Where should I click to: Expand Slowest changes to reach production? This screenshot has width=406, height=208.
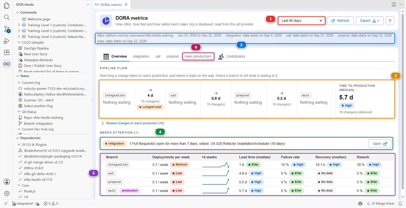(x=133, y=123)
